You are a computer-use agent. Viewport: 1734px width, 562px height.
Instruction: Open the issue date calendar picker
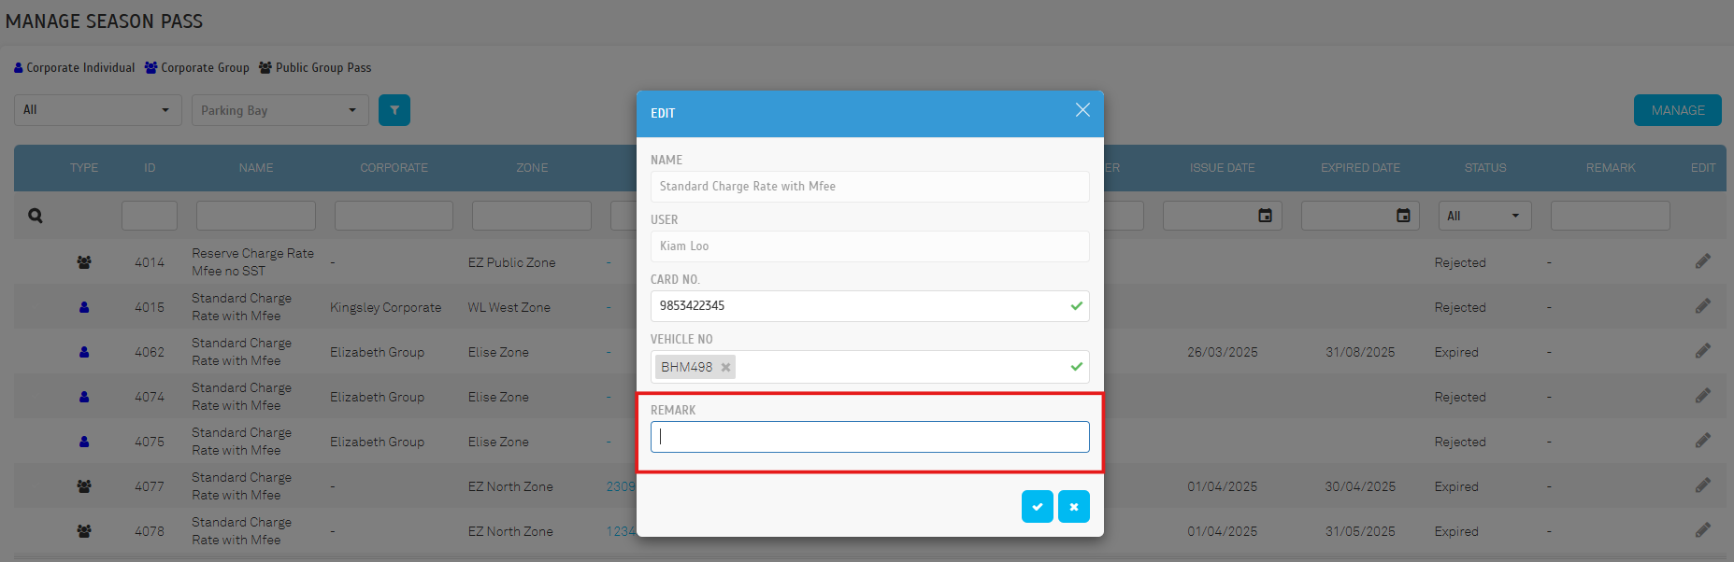point(1265,216)
